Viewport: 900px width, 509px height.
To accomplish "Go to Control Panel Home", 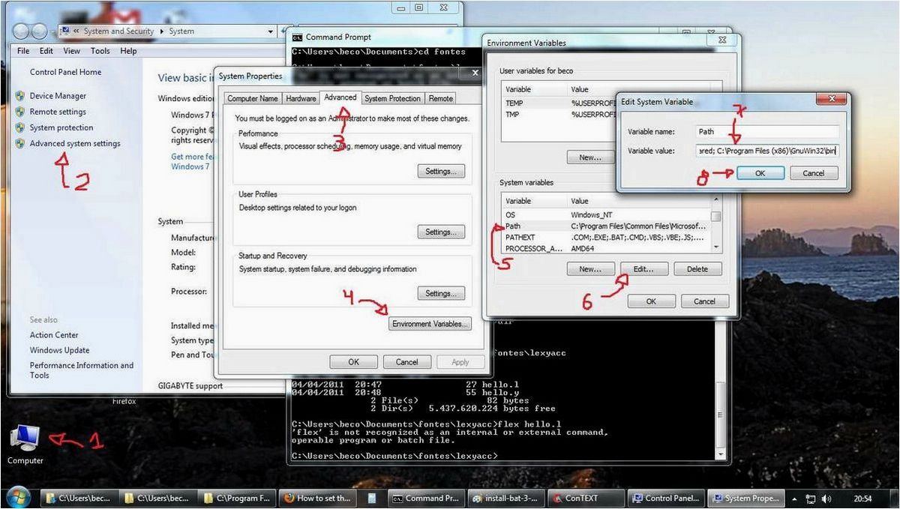I will point(65,72).
